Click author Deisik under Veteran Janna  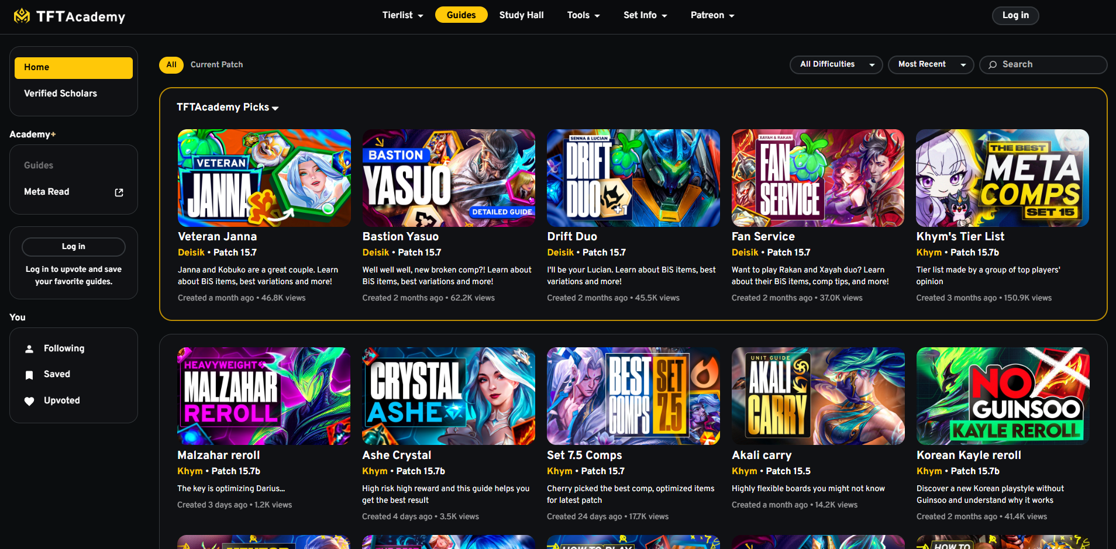(191, 253)
